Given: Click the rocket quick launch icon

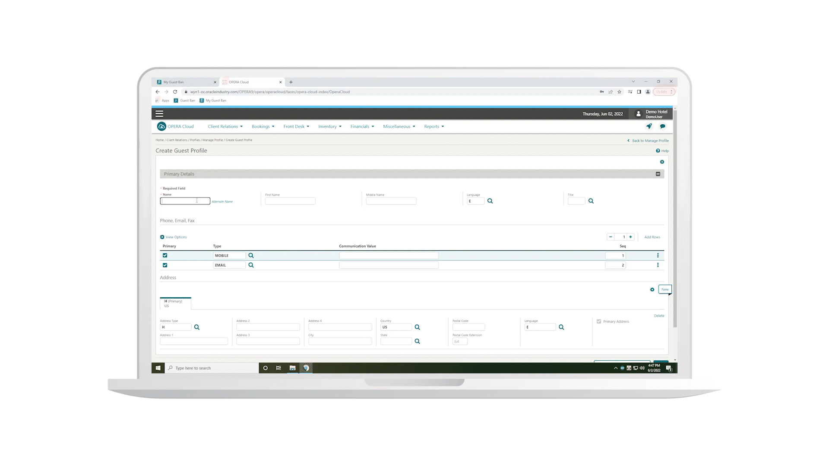Looking at the screenshot, I should pos(649,126).
